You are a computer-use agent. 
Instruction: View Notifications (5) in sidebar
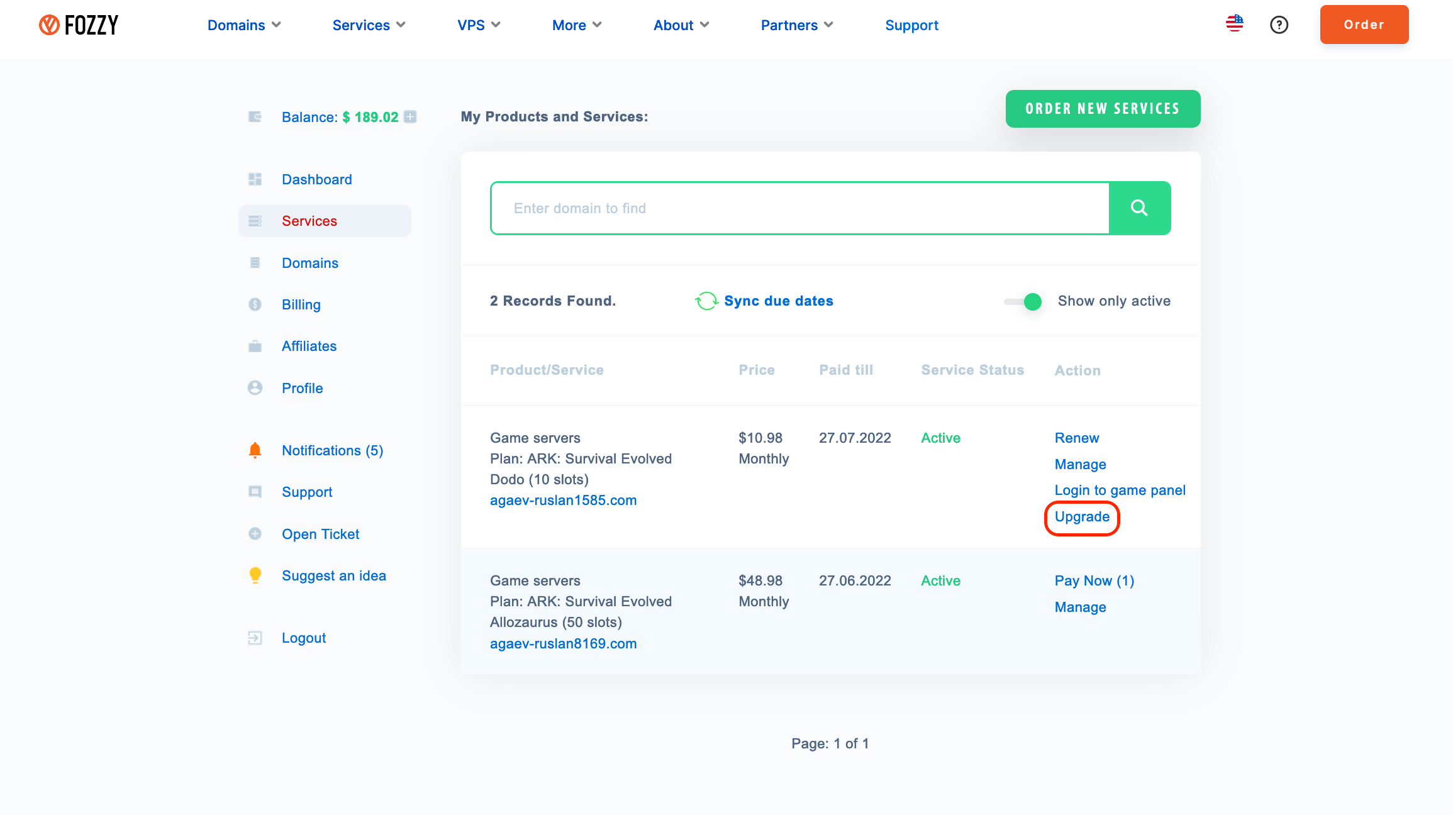(x=332, y=450)
